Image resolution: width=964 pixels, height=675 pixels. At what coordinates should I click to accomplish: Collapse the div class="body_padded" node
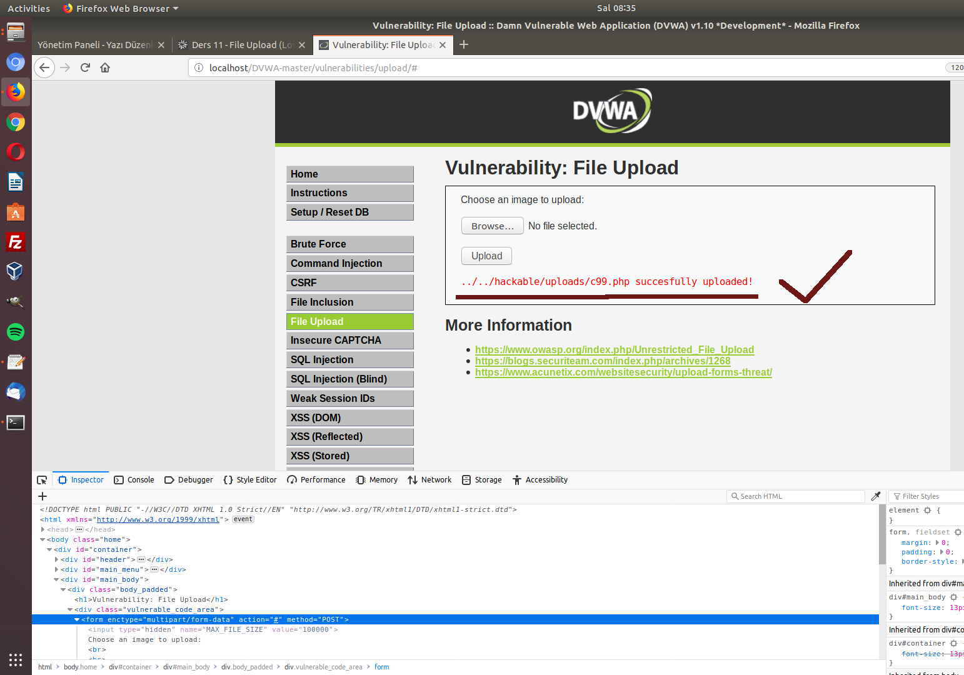(x=63, y=589)
